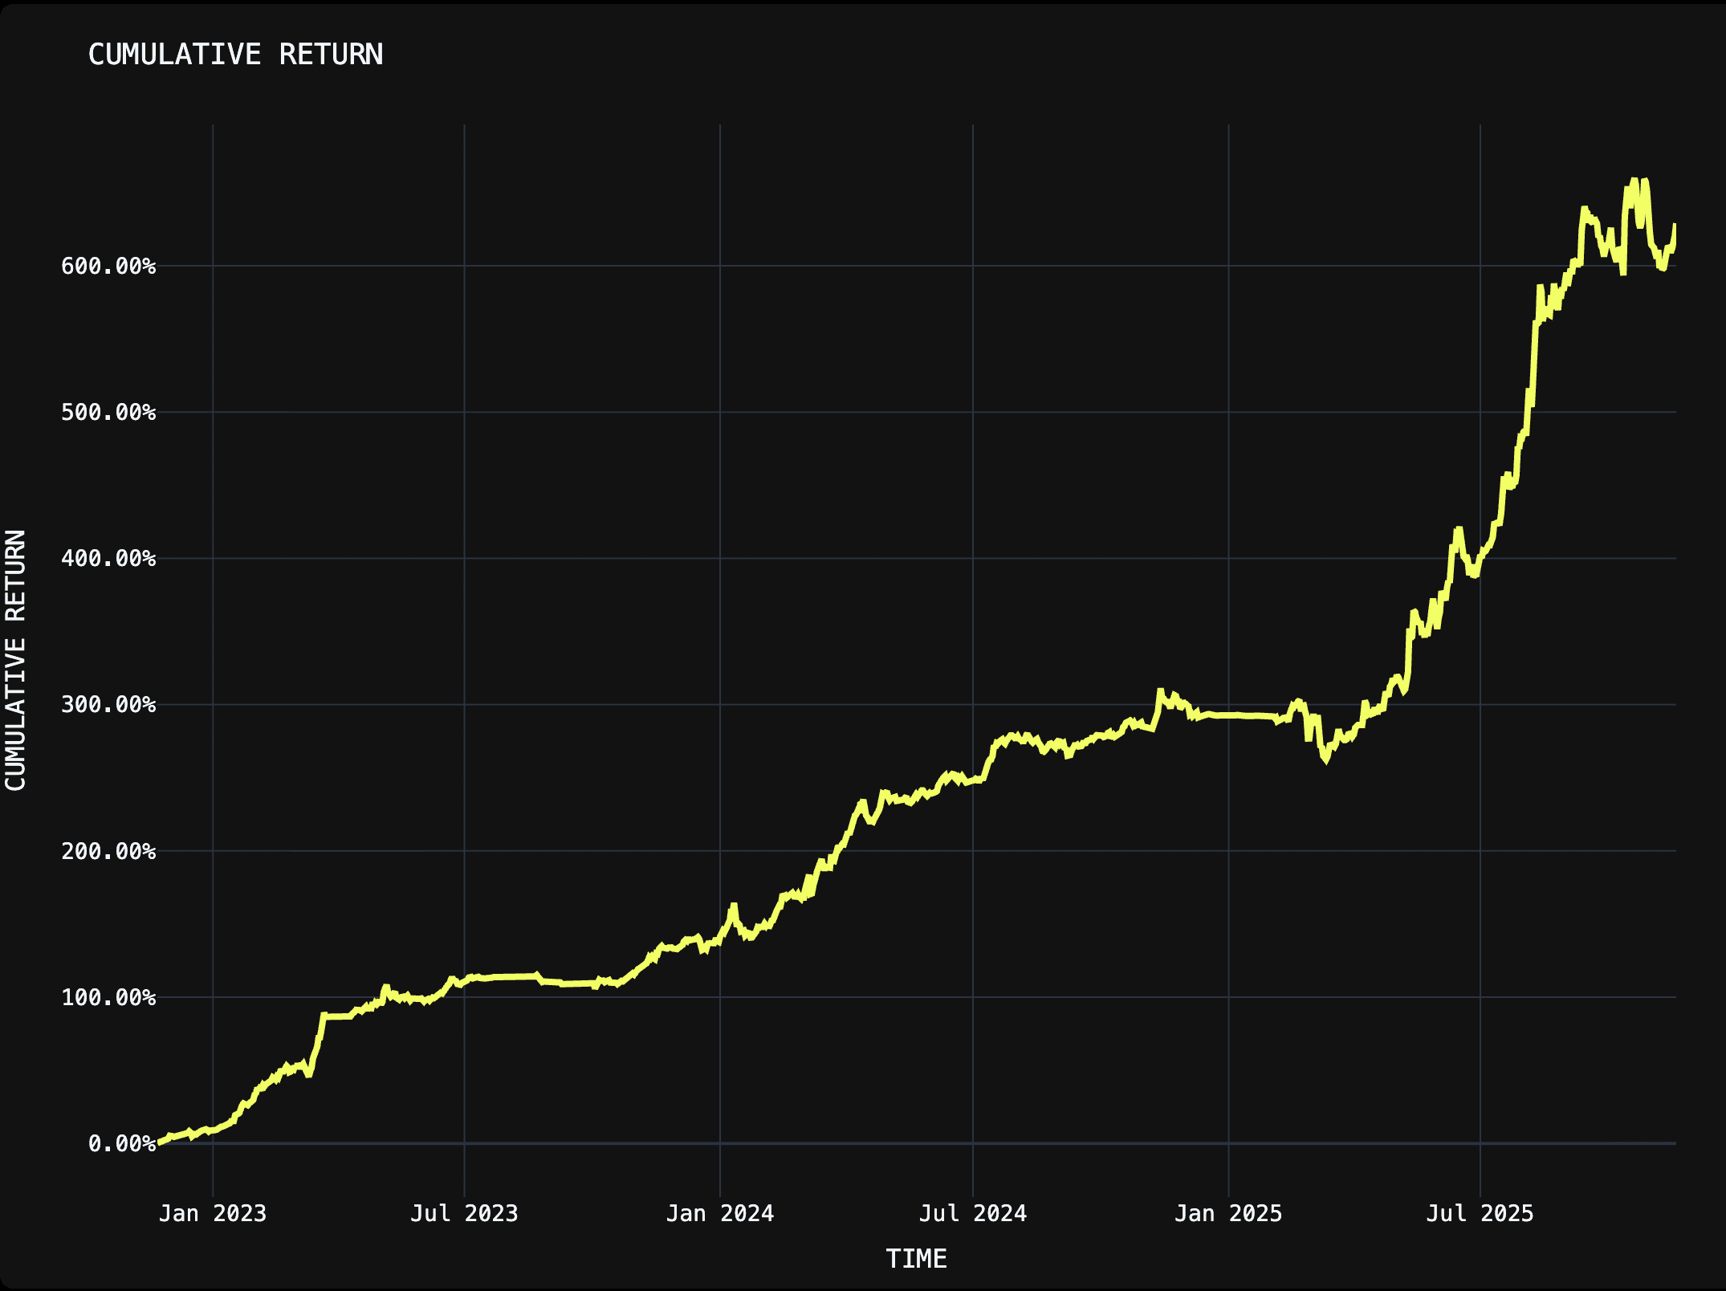Click the TIME x-axis title

coord(916,1258)
